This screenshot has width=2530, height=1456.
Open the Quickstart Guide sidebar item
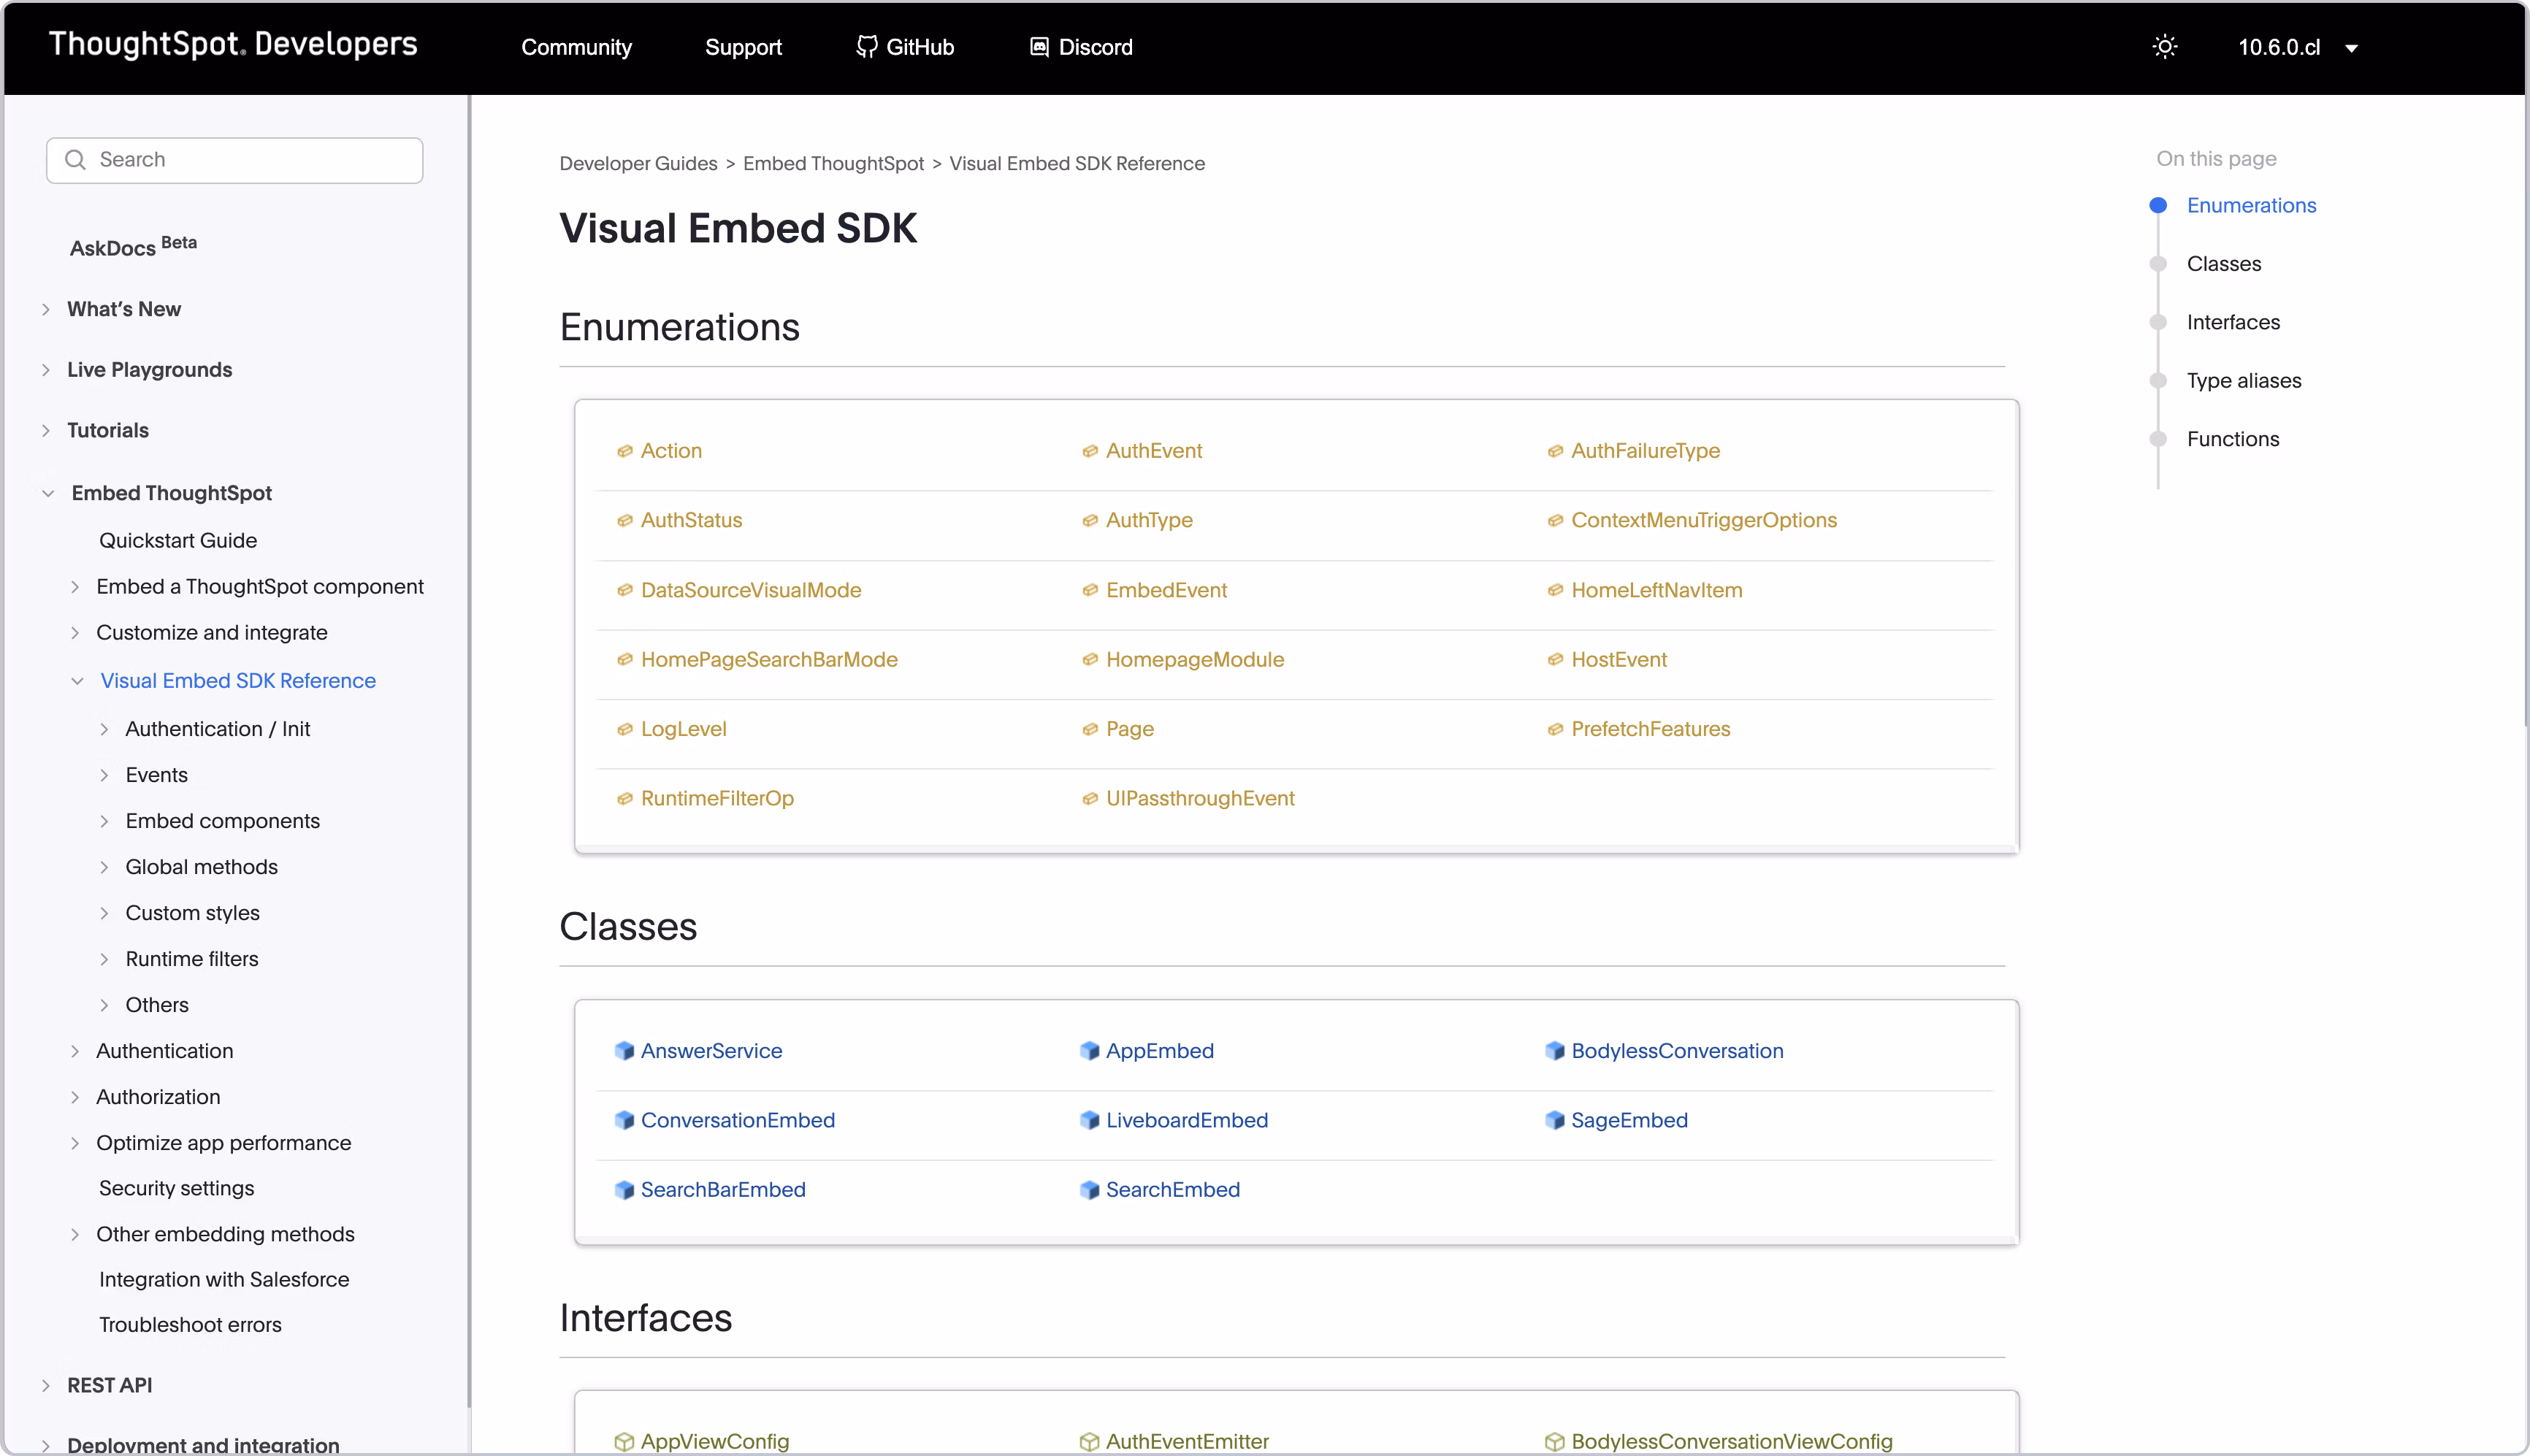[x=177, y=540]
